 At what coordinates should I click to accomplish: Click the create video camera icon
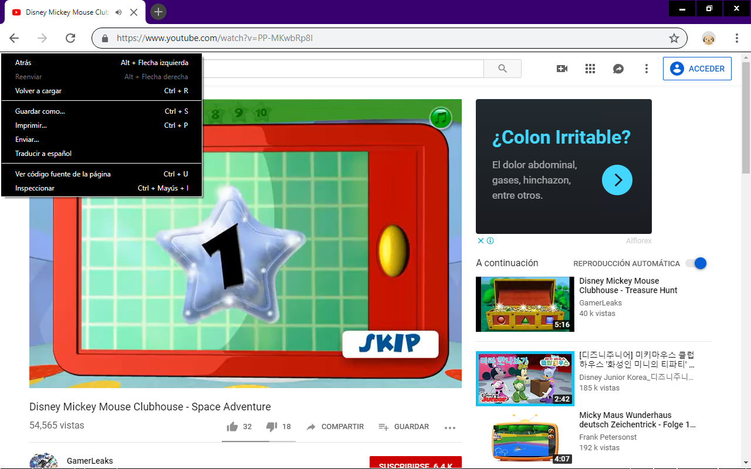tap(562, 69)
